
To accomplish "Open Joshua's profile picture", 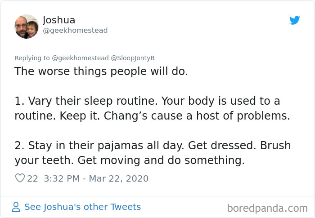I will point(27,27).
